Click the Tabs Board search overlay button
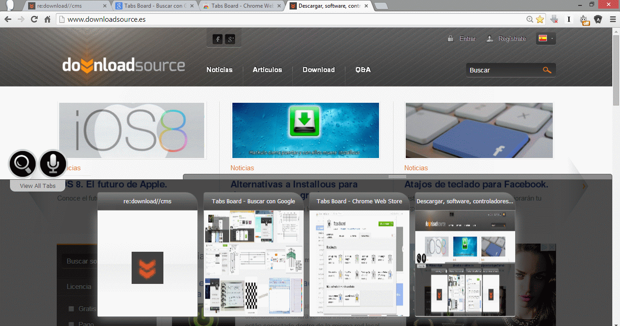 coord(22,164)
